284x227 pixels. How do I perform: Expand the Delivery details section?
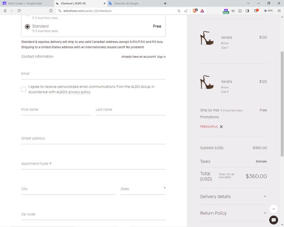233,196
